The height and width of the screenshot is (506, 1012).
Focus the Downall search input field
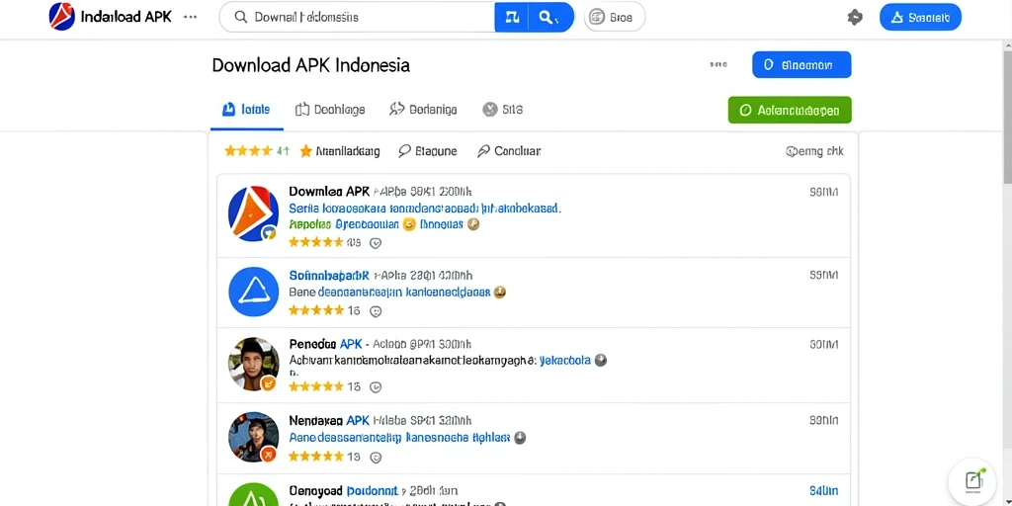[356, 18]
